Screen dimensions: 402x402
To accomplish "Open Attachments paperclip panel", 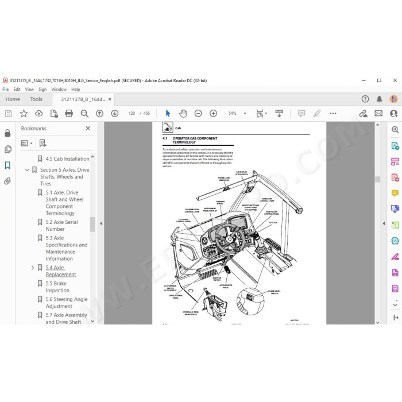I will (x=7, y=181).
